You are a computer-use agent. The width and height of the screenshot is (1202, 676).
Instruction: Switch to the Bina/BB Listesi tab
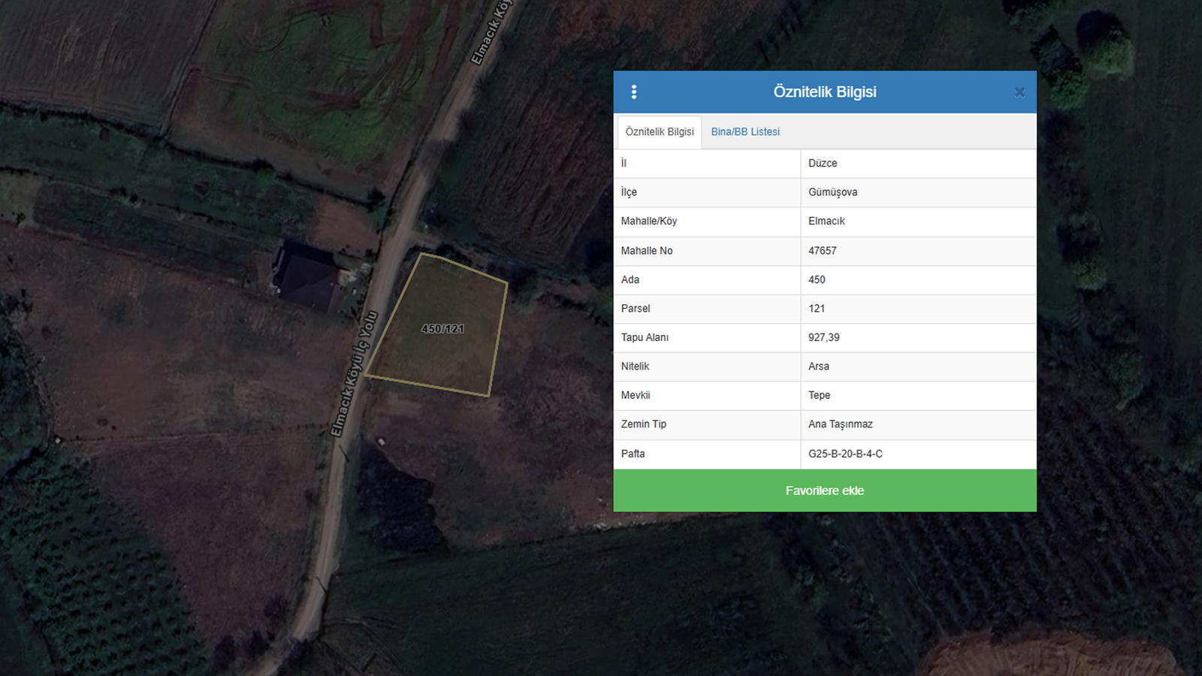744,131
